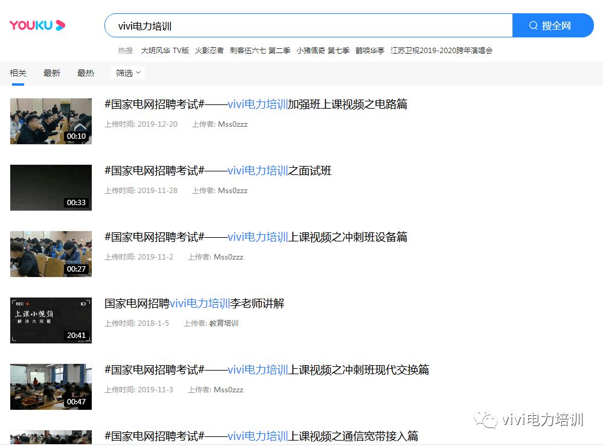Open the 00:27 冲刺班设备篇 thumbnail

(51, 253)
